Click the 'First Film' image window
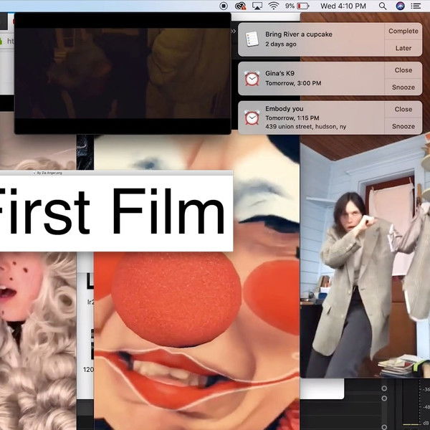This screenshot has width=430, height=430. 115,211
